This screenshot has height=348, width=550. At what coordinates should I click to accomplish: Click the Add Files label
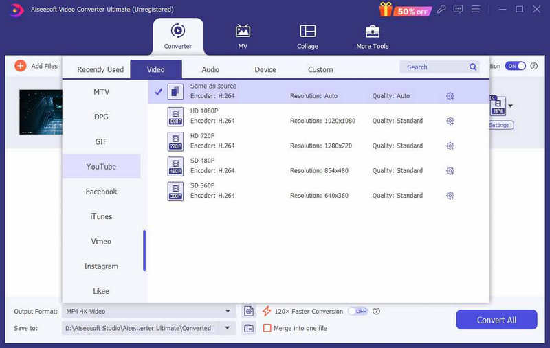[x=45, y=66]
